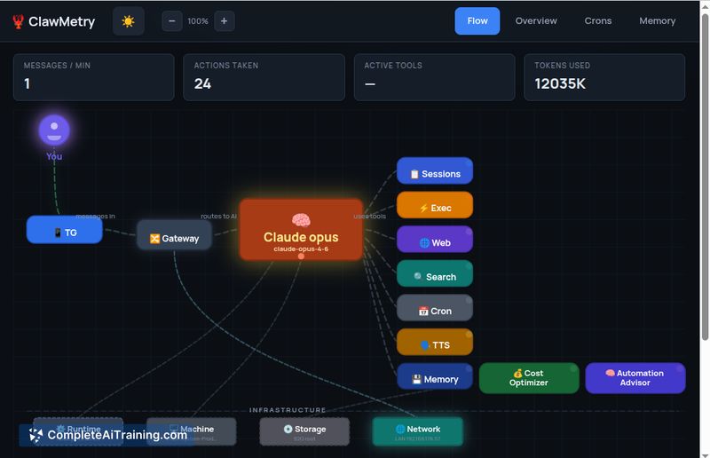710x458 pixels.
Task: Toggle the light/dark theme sun button
Action: point(128,20)
